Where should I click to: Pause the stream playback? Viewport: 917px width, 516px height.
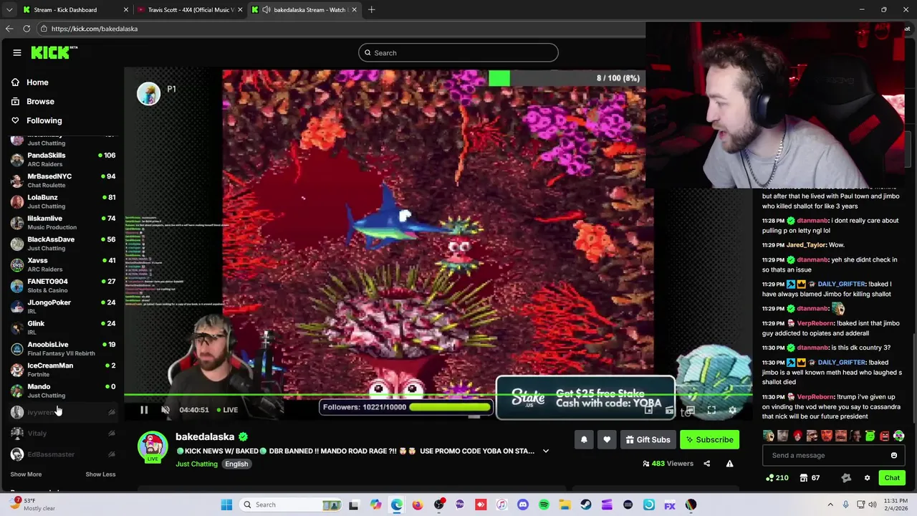point(144,410)
